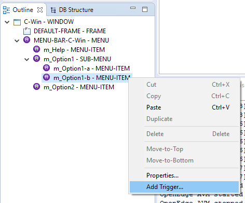Minimize the Outline panel
The height and width of the screenshot is (203, 245).
click(x=133, y=8)
